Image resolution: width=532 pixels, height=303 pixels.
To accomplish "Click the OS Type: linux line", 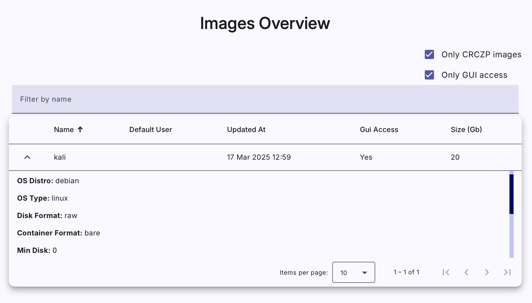I will 42,198.
